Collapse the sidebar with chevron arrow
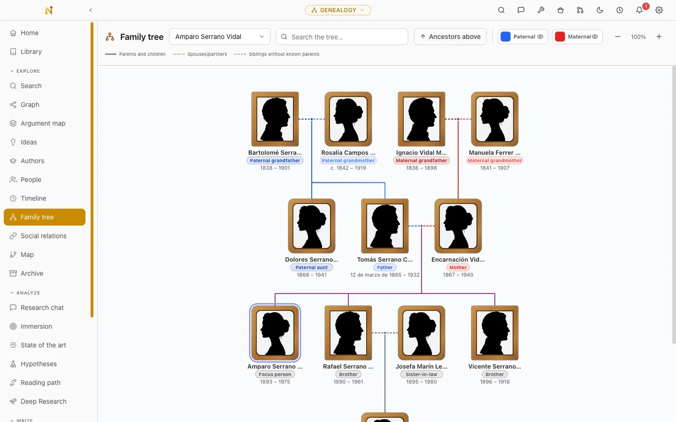The width and height of the screenshot is (676, 422). (90, 10)
